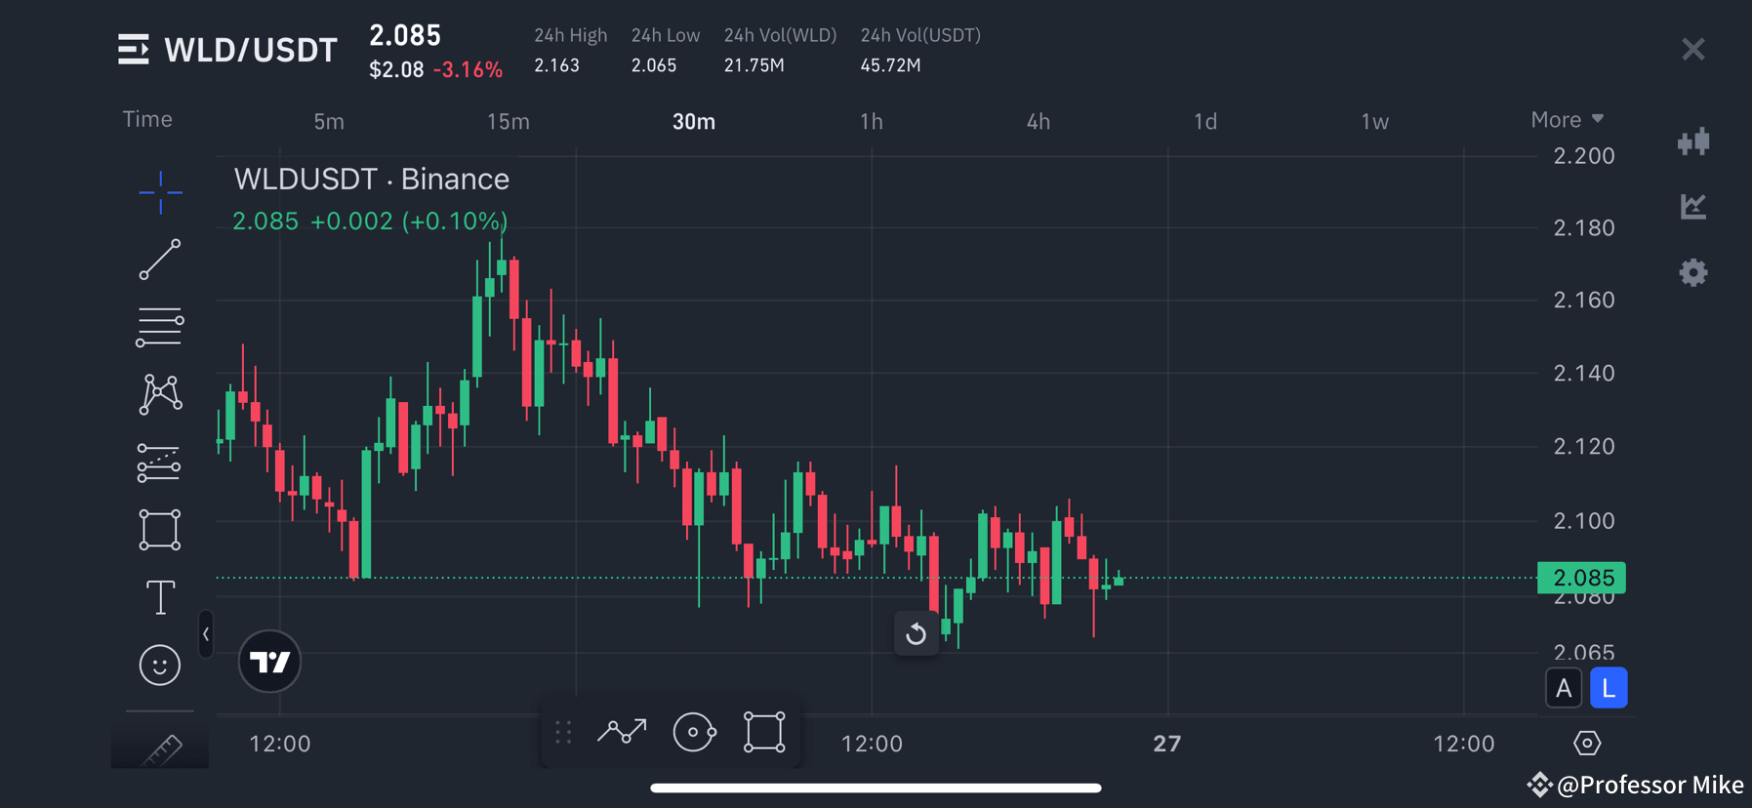Open the More timeframes dropdown
This screenshot has width=1752, height=808.
point(1566,119)
